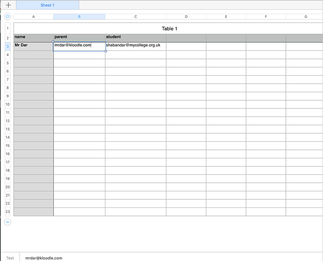
Task: Select the 'student' header cell
Action: (136, 38)
